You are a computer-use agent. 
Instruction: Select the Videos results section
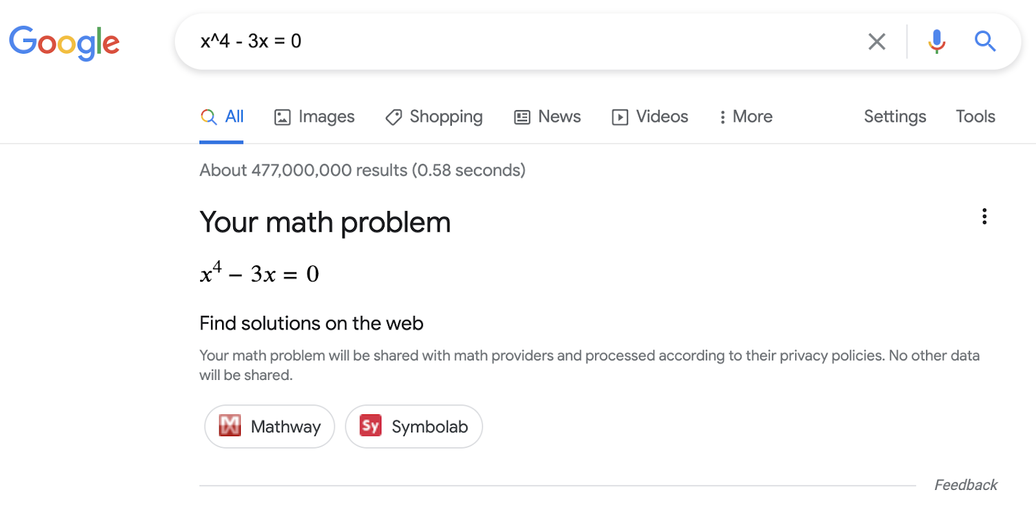649,117
